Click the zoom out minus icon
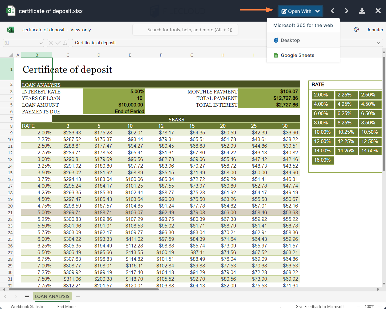 [359, 306]
